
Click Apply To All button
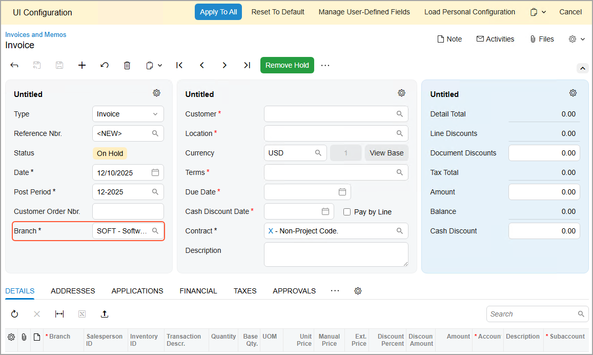coord(218,12)
